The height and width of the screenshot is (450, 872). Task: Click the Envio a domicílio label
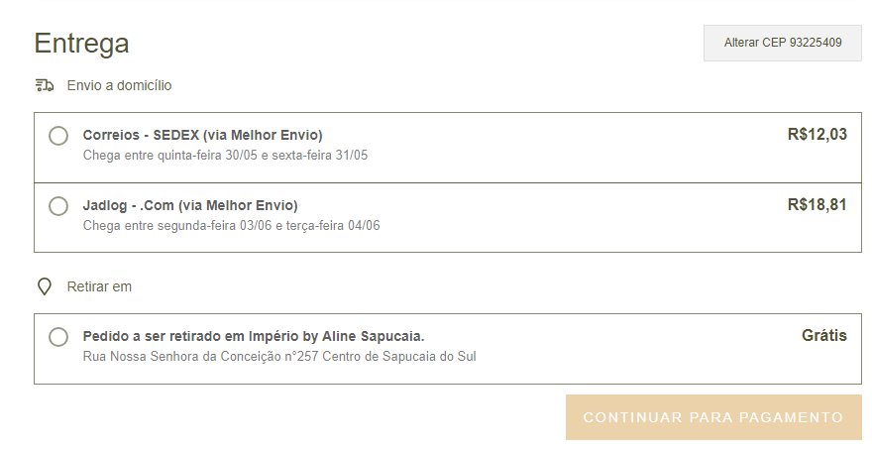point(119,85)
